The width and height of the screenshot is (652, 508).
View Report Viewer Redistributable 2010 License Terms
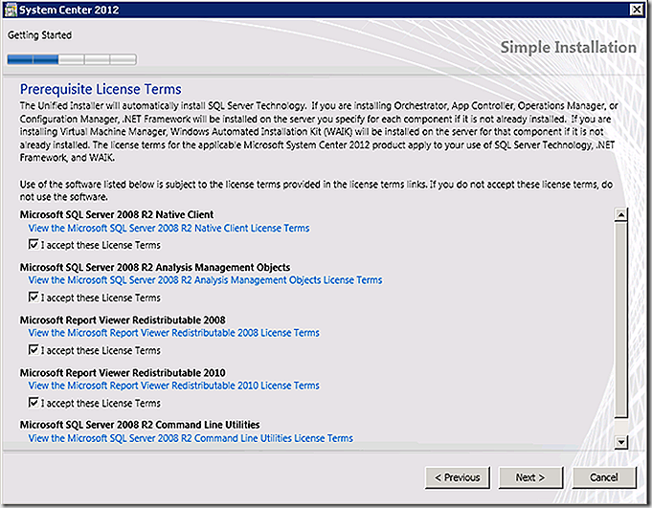coord(174,386)
